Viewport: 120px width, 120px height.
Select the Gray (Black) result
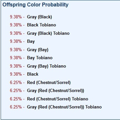[x=40, y=17]
